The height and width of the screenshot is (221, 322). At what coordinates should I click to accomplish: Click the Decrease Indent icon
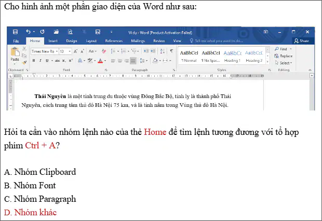click(146, 51)
